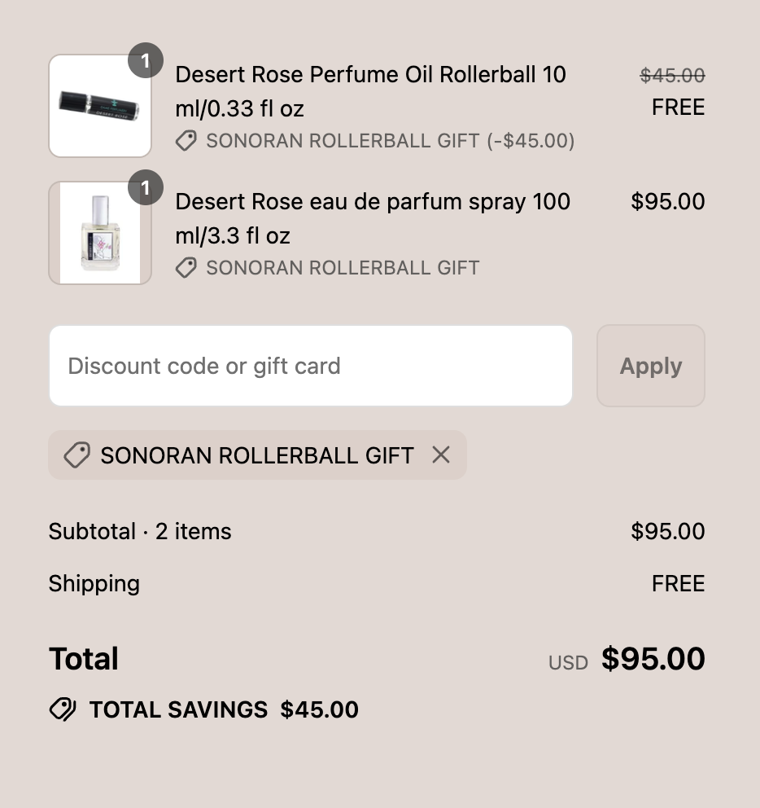
Task: Click the Total Savings double-tag icon
Action: [x=63, y=709]
